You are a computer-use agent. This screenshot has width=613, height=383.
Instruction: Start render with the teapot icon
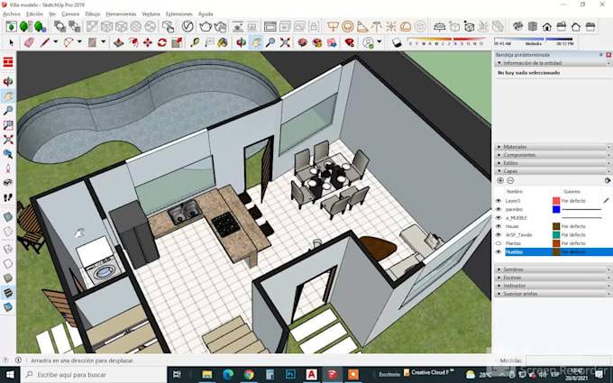coord(206,26)
